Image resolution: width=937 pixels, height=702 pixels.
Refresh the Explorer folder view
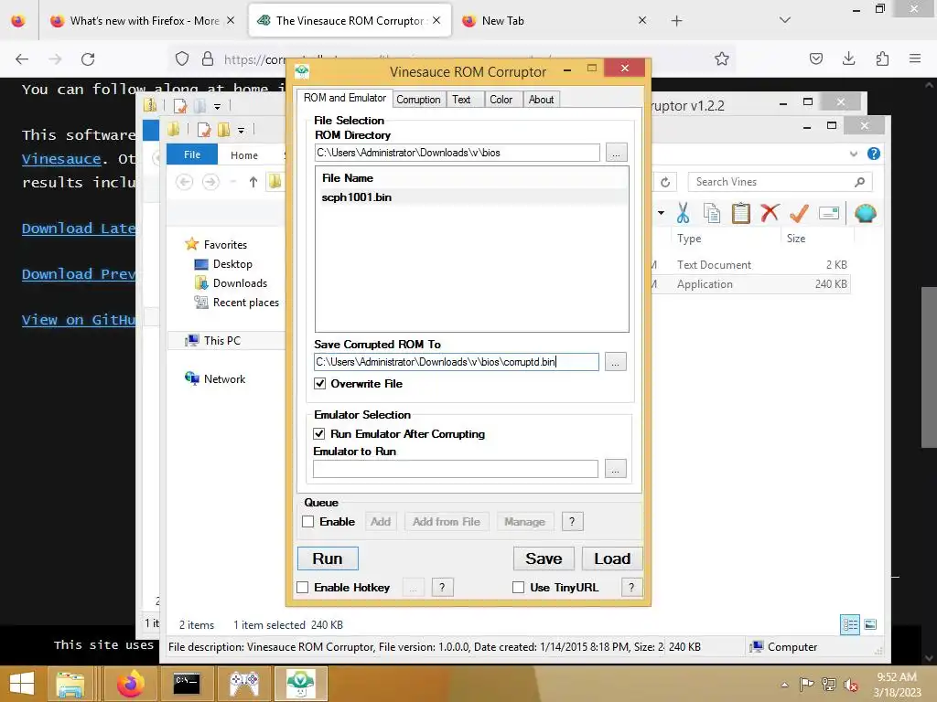(x=665, y=182)
